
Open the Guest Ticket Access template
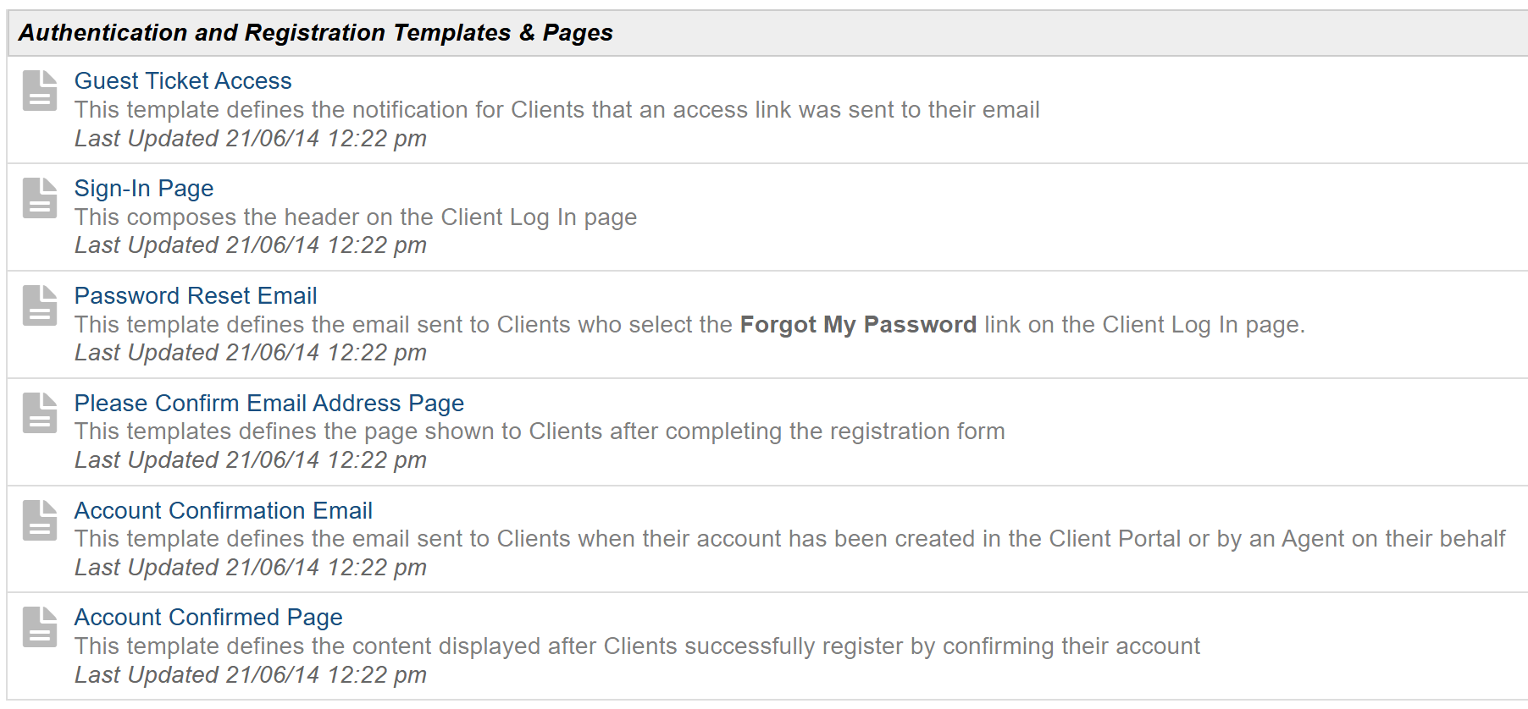coord(183,81)
